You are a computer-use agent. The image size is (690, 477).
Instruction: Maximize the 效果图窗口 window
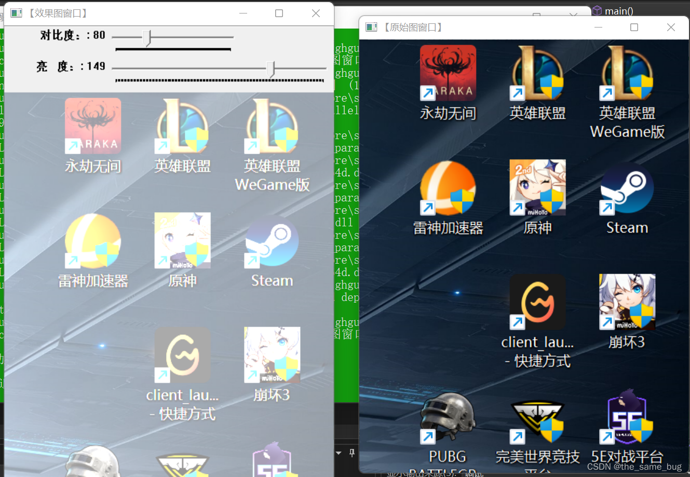279,13
